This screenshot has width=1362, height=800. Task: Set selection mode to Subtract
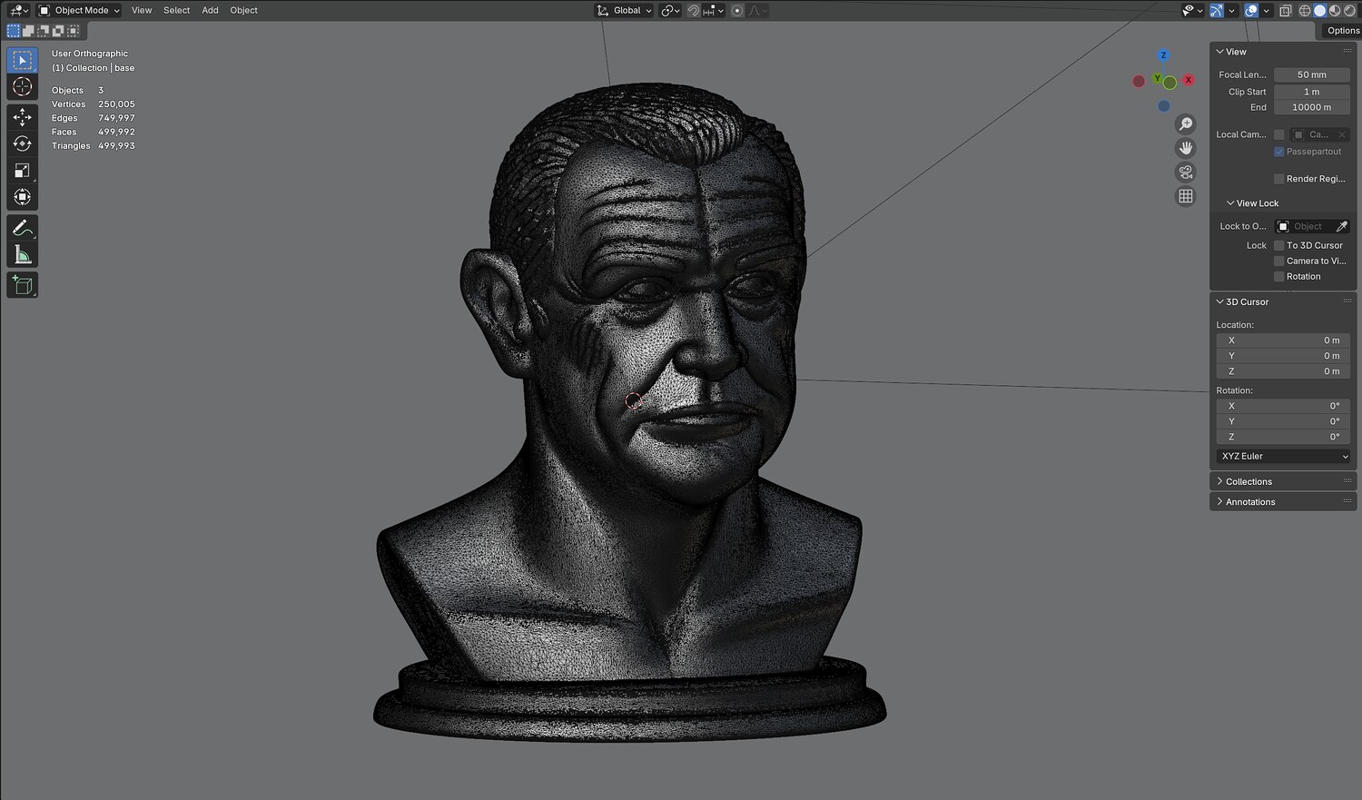coord(43,31)
